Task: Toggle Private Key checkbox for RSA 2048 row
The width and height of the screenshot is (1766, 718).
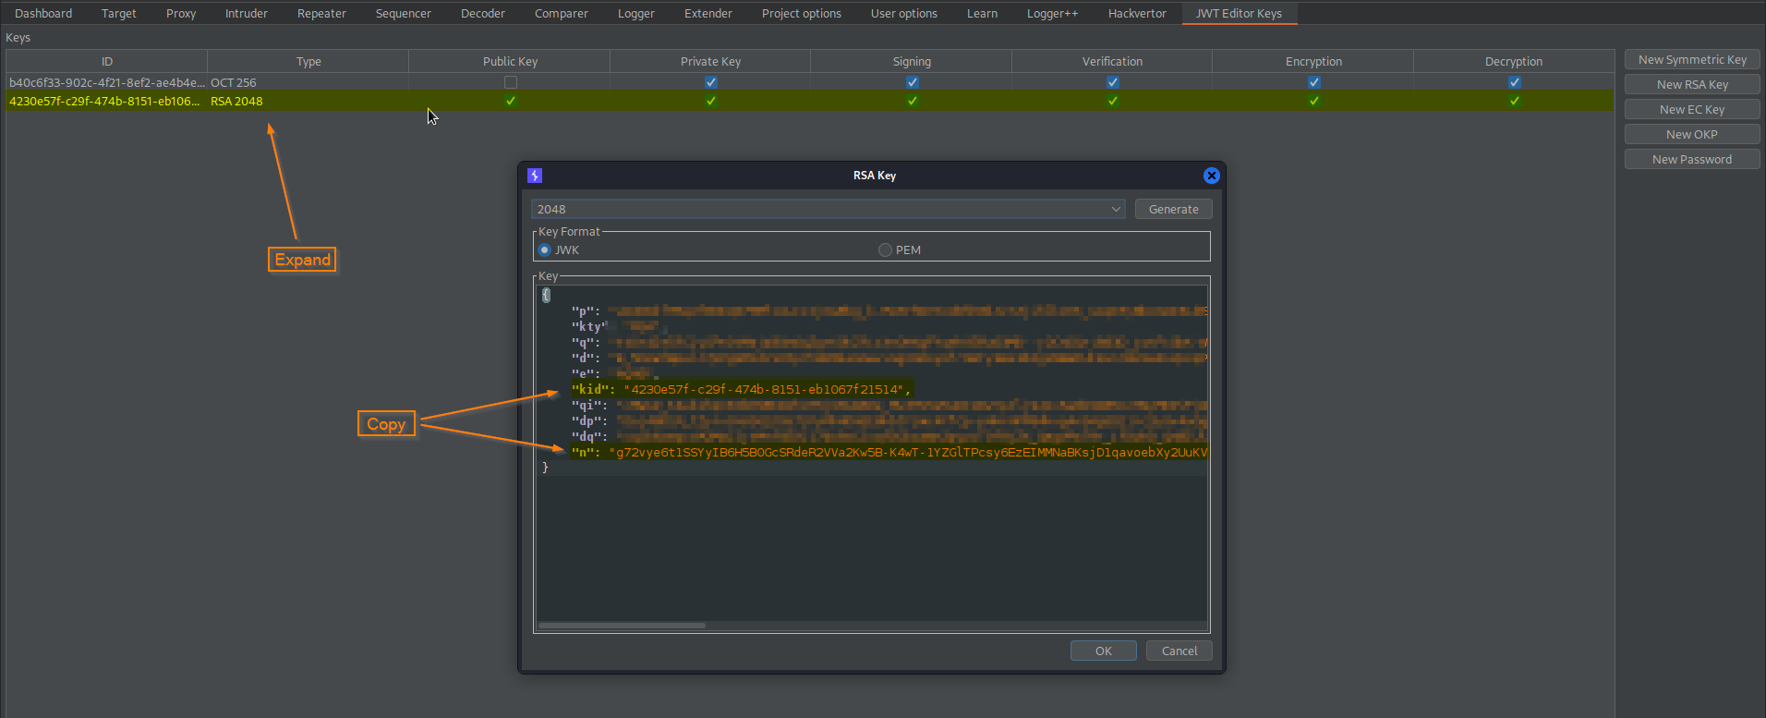Action: coord(711,101)
